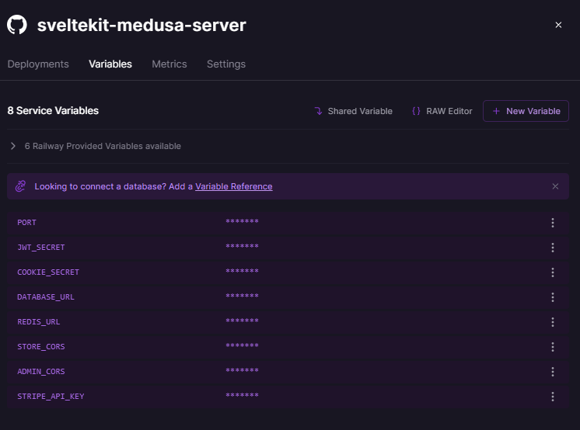Reveal the masked PORT value
This screenshot has width=580, height=430.
(x=242, y=221)
